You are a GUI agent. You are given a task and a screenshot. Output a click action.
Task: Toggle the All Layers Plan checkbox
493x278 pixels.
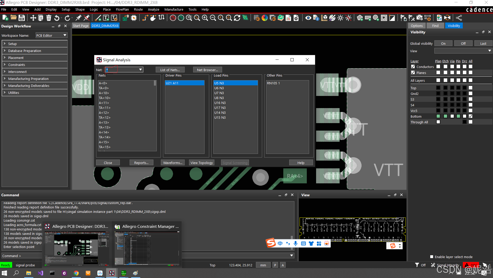(x=438, y=80)
